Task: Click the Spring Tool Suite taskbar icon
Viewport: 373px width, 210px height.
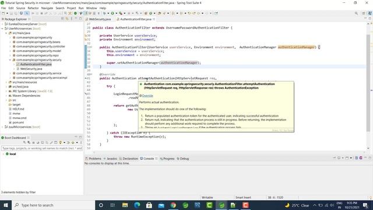Action: 221,205
